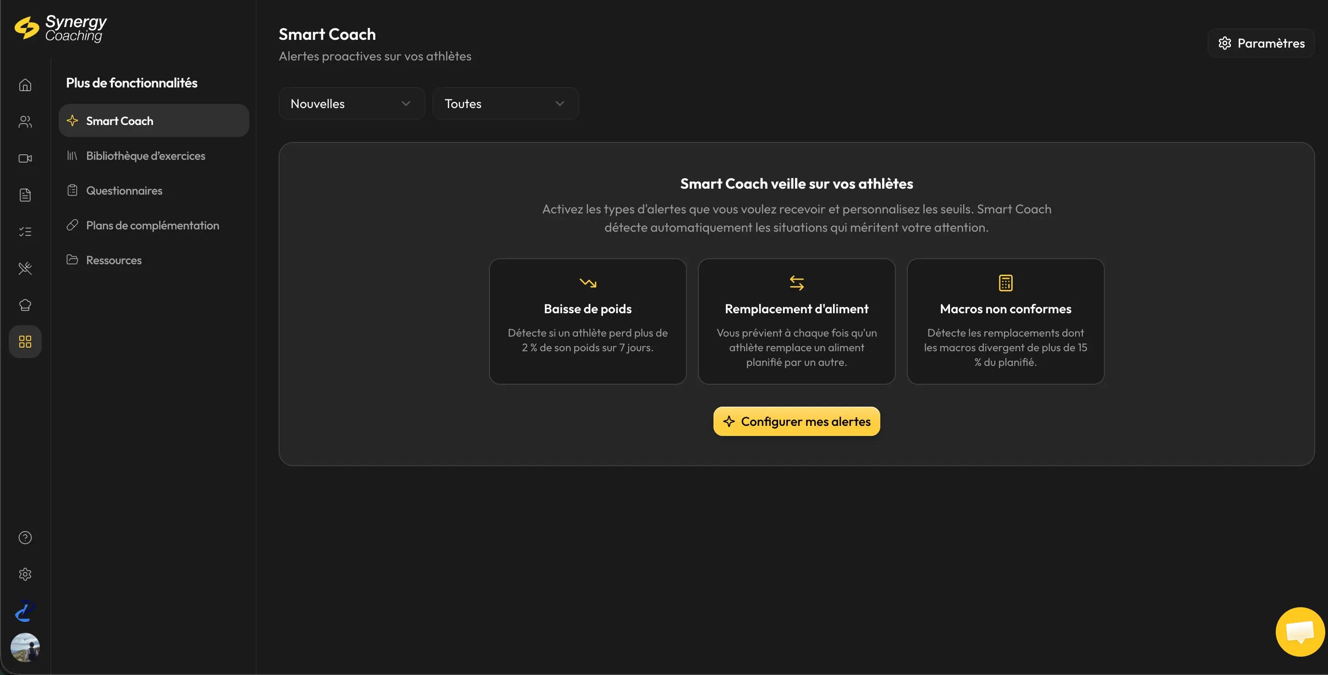Select the four-squares more features icon
This screenshot has width=1328, height=675.
tap(25, 342)
